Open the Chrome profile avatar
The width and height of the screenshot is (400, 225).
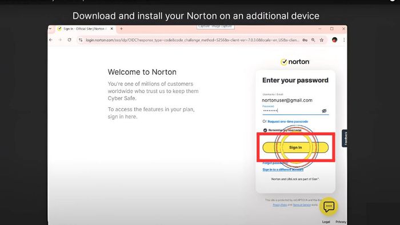coord(334,40)
